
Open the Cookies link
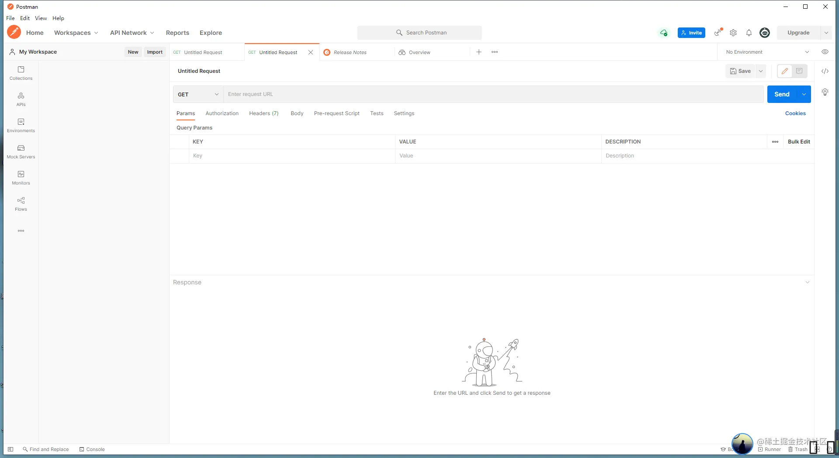795,113
